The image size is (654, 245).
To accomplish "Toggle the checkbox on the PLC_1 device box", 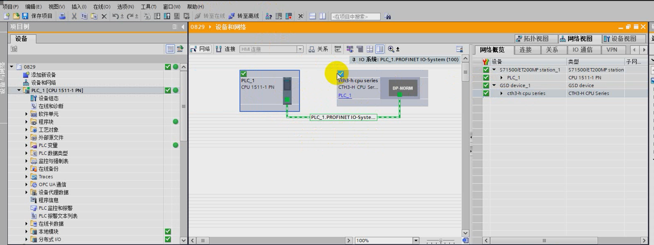I will point(244,74).
